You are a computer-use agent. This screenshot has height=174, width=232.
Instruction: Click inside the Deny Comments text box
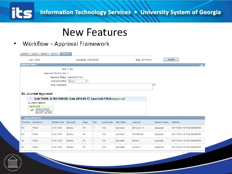coord(110,87)
